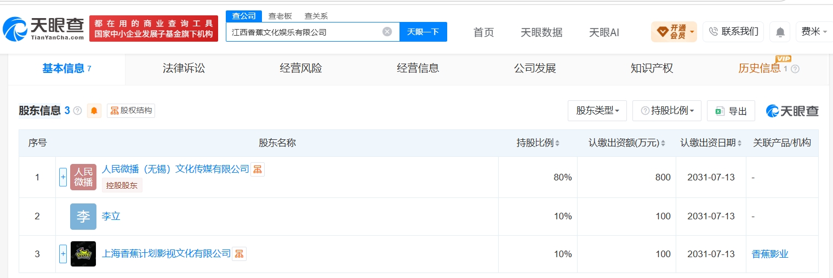Switch to the 知识产权 tab
833x278 pixels.
[652, 69]
